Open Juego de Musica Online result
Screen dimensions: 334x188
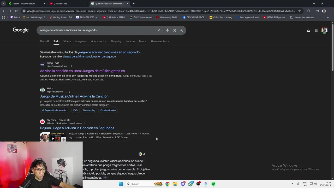click(x=74, y=96)
